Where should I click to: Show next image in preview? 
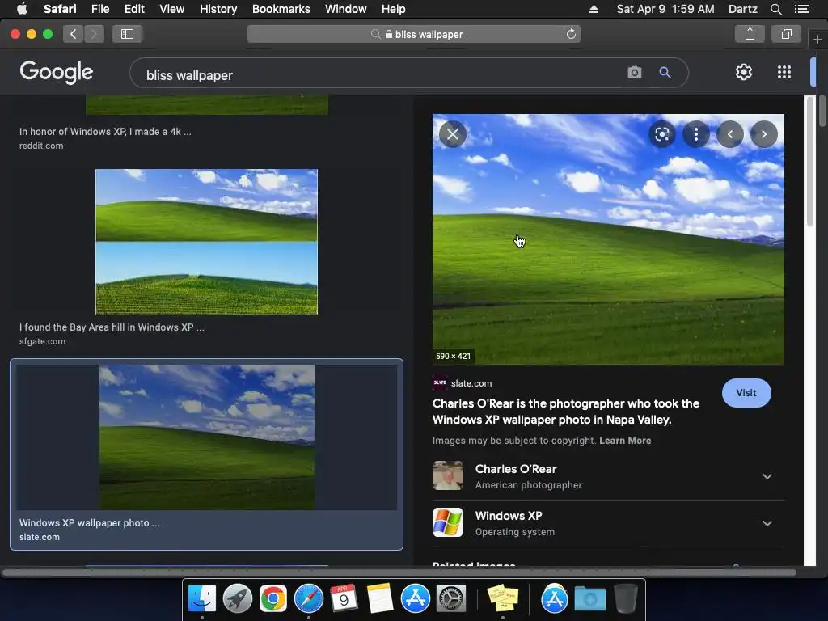[763, 134]
